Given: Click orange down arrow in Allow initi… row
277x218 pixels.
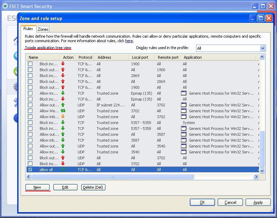Looking at the screenshot, I should click(x=63, y=116).
